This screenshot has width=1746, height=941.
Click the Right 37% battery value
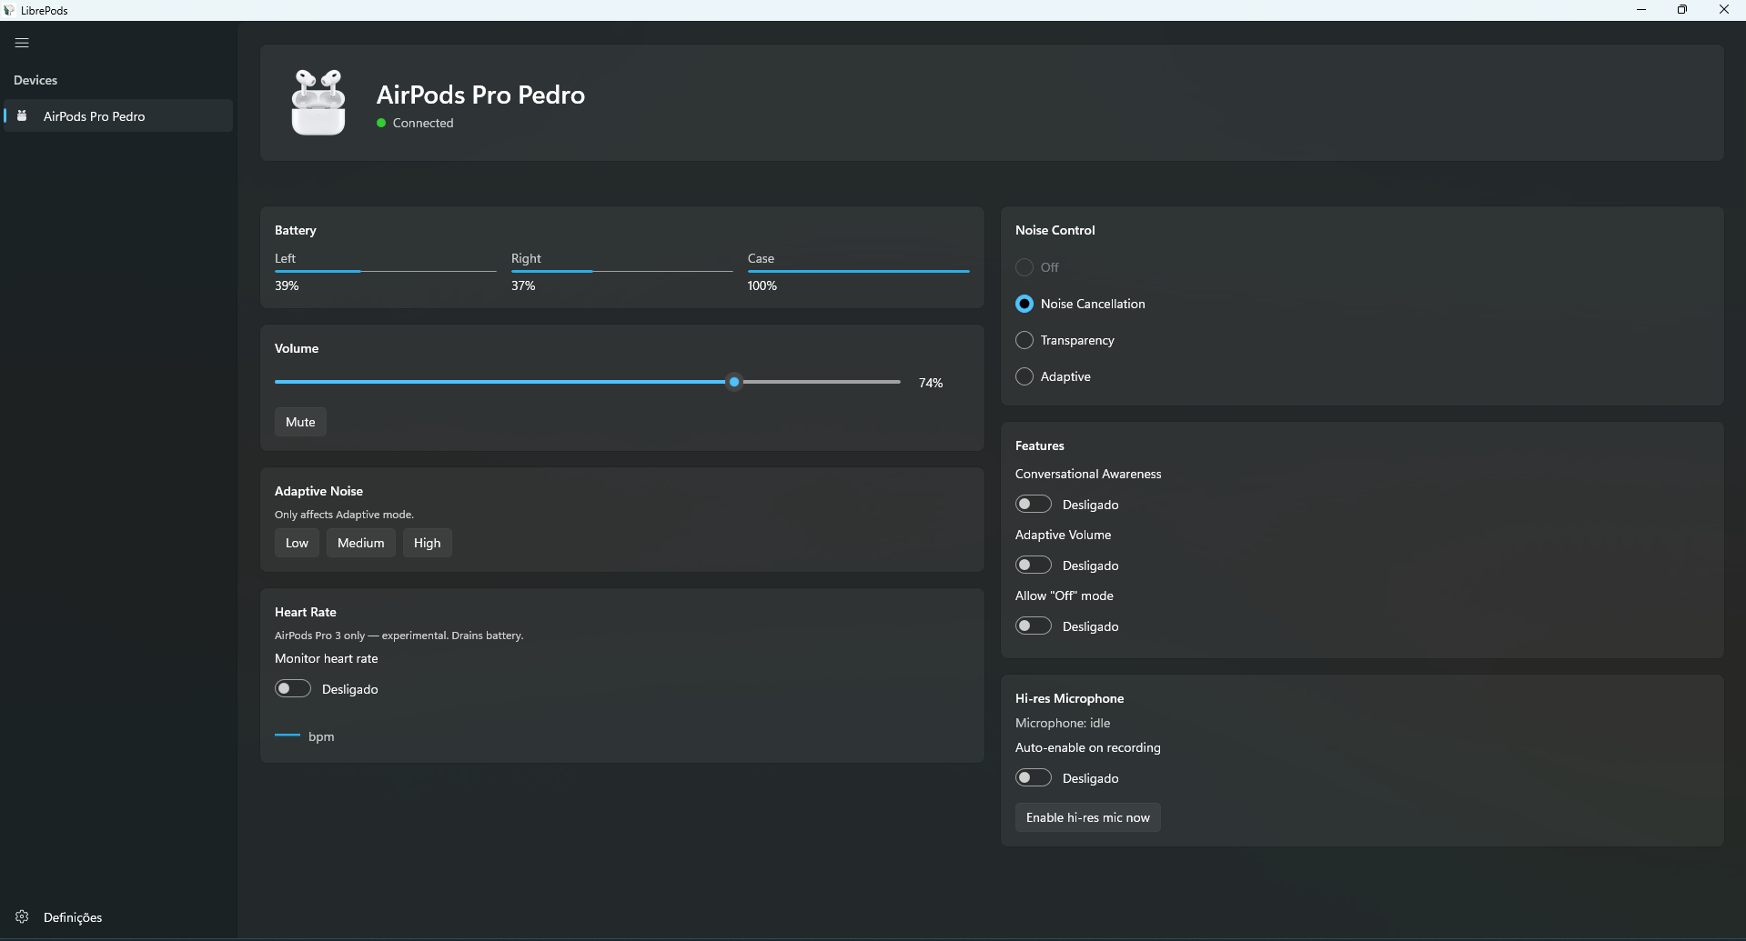tap(523, 285)
